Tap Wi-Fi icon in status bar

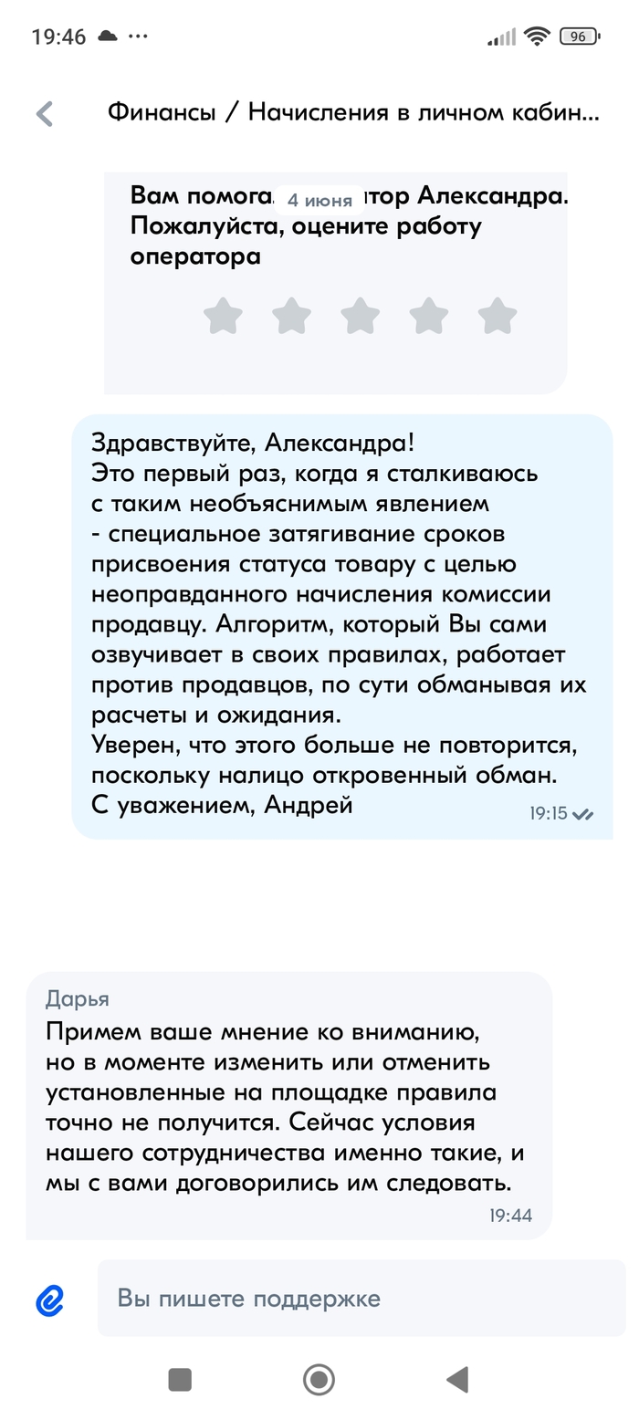pyautogui.click(x=538, y=37)
